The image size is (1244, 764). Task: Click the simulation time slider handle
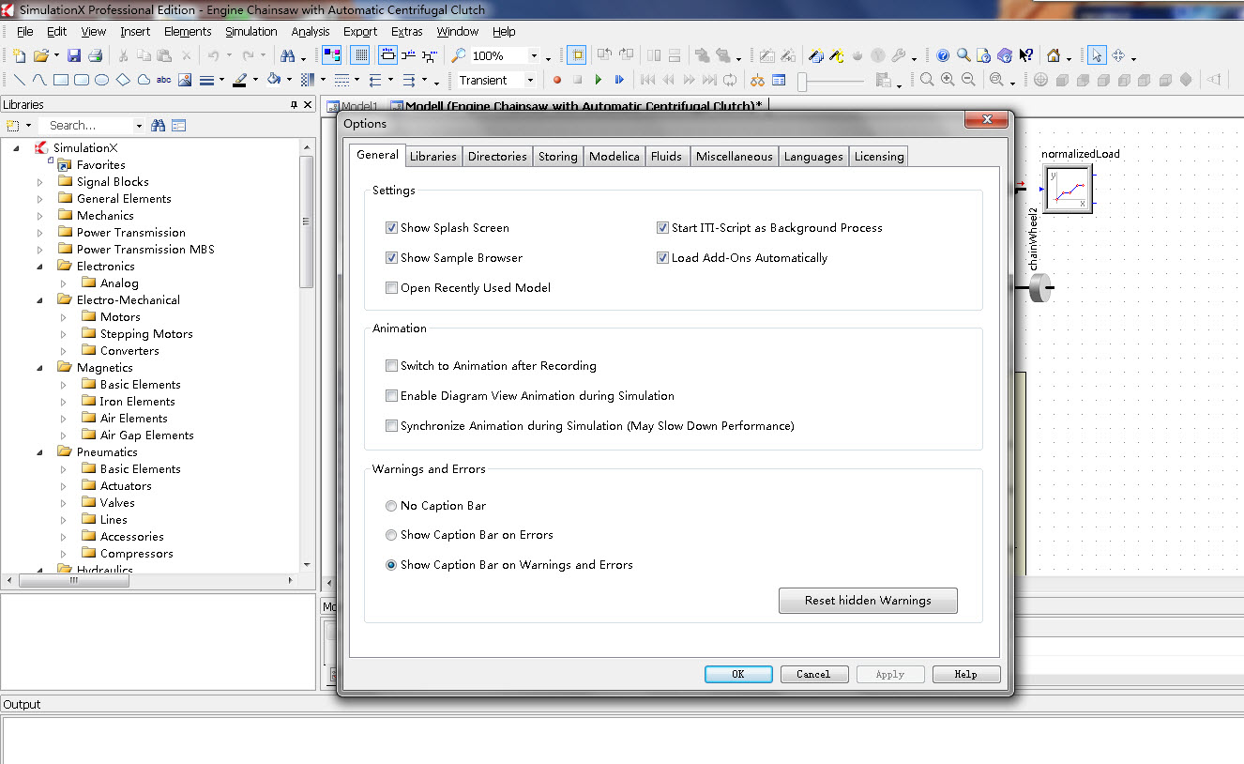(803, 82)
